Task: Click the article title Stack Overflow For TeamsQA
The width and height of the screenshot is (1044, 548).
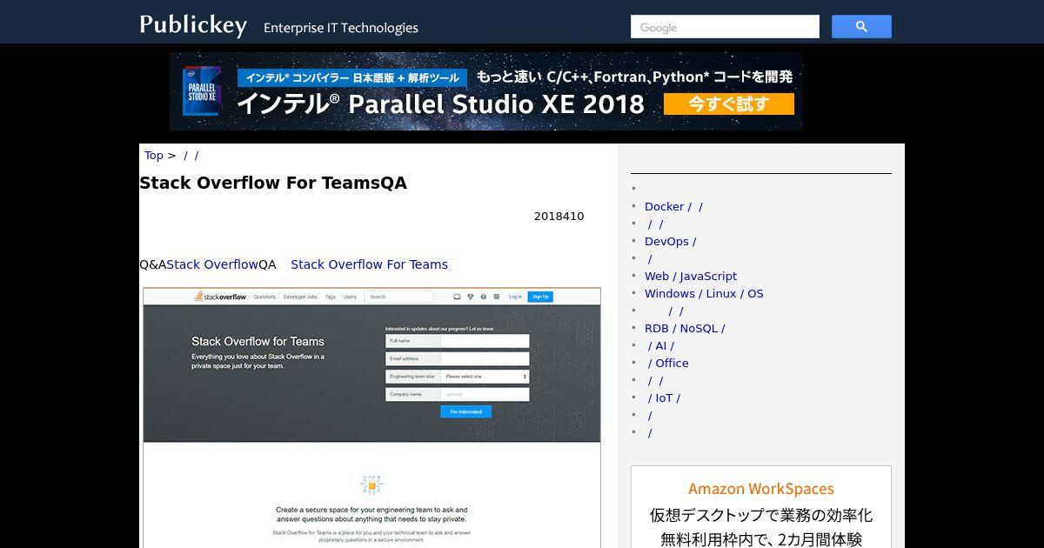Action: point(273,184)
